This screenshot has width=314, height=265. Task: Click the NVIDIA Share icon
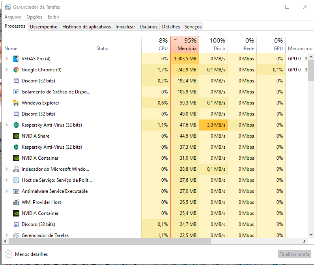16,136
